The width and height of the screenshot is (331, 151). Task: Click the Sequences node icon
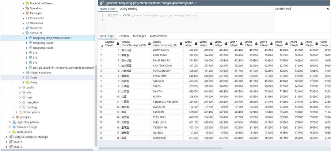coord(27,23)
